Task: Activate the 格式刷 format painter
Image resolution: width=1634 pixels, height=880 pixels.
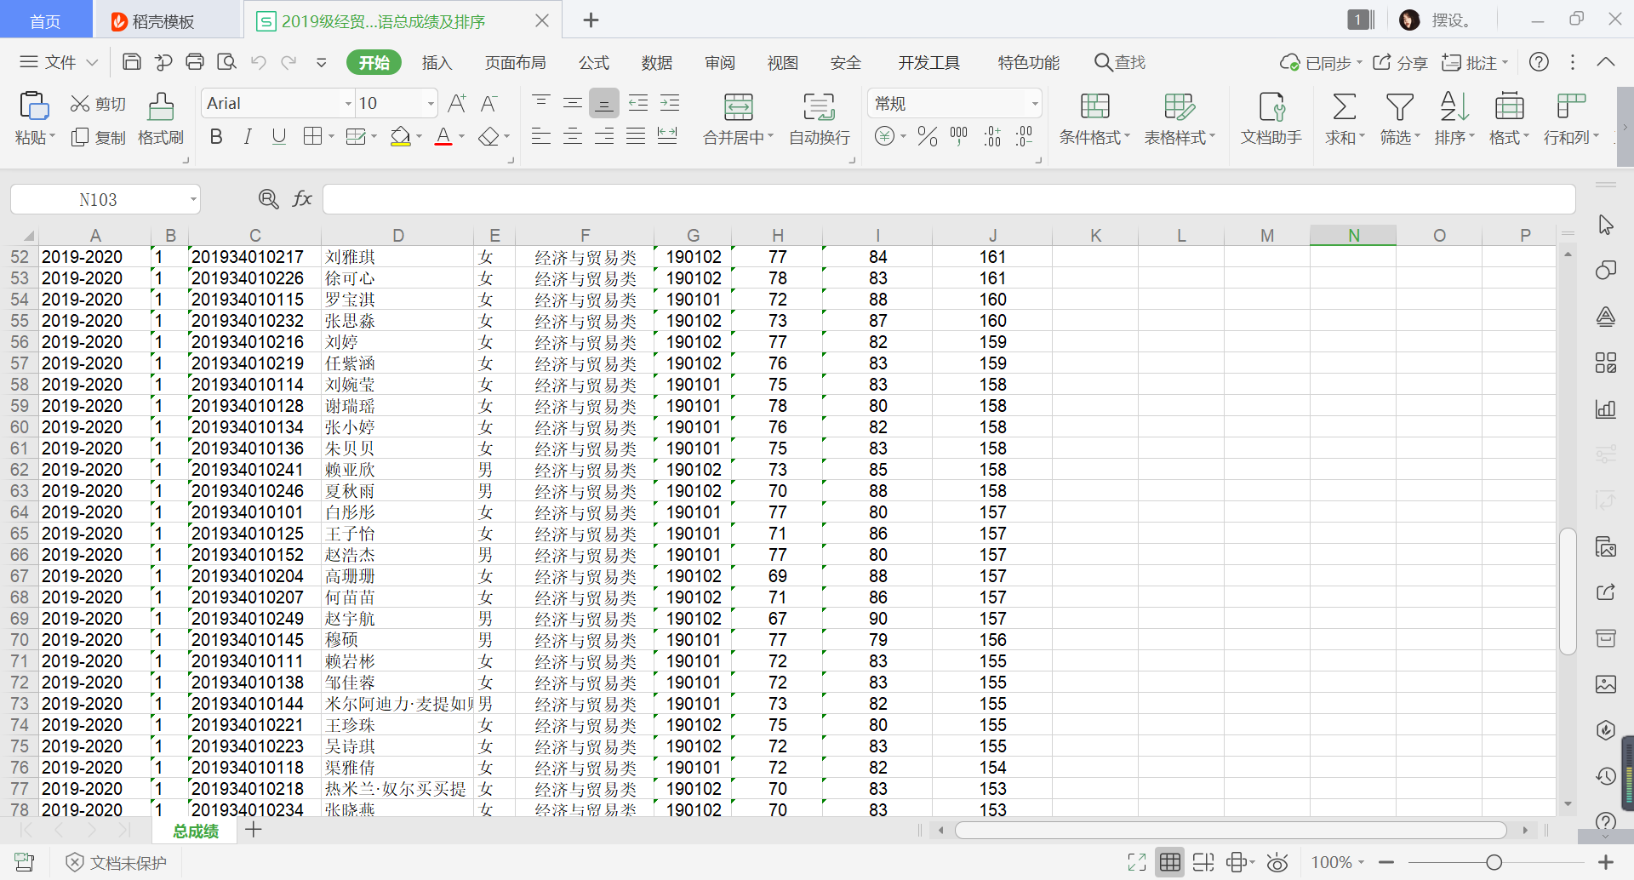Action: click(161, 118)
